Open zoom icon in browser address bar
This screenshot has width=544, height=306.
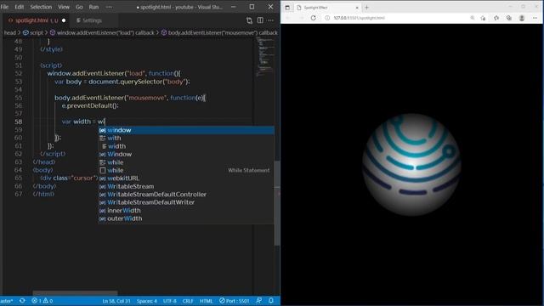point(473,18)
